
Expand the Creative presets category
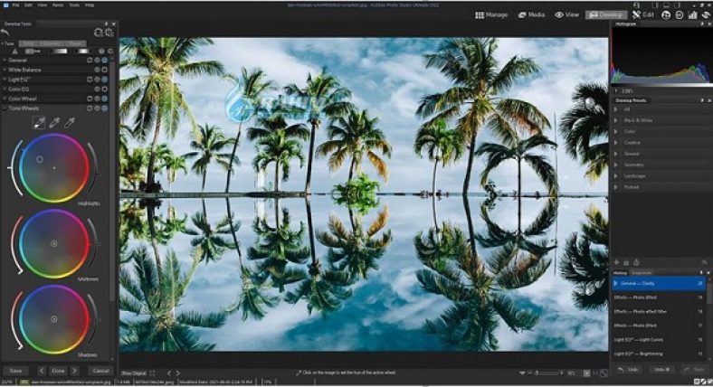616,143
